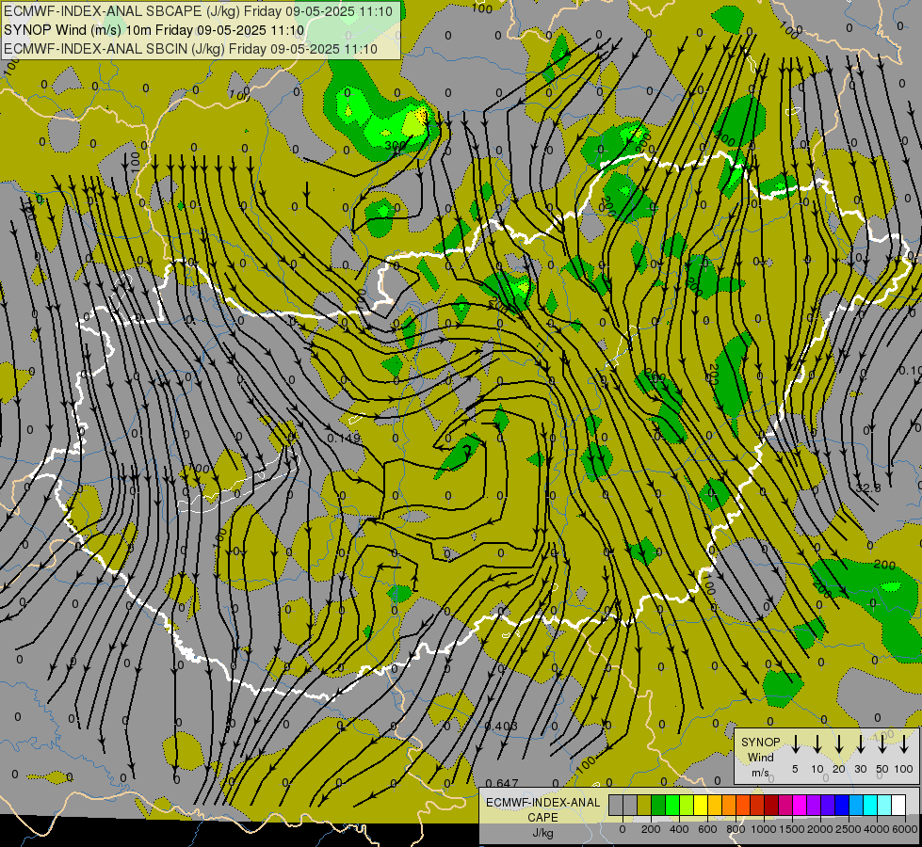The image size is (922, 847).
Task: Click the SBCIN header line
Action: [190, 49]
